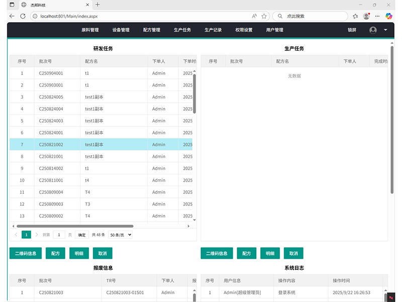Open the 50条/页 page size dropdown

[120, 235]
